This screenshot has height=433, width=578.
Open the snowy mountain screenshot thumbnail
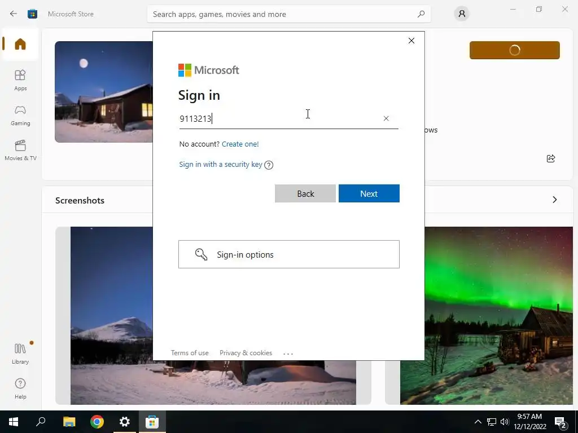(111, 316)
